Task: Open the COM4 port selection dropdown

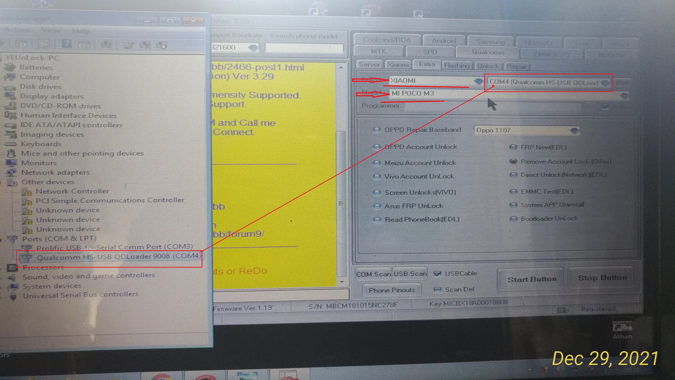Action: (605, 82)
